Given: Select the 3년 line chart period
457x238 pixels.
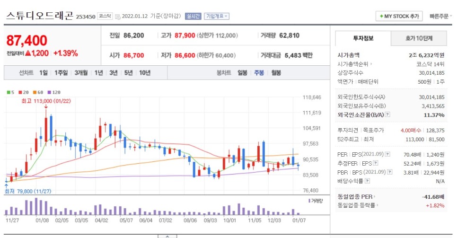Looking at the screenshot, I should coord(114,72).
